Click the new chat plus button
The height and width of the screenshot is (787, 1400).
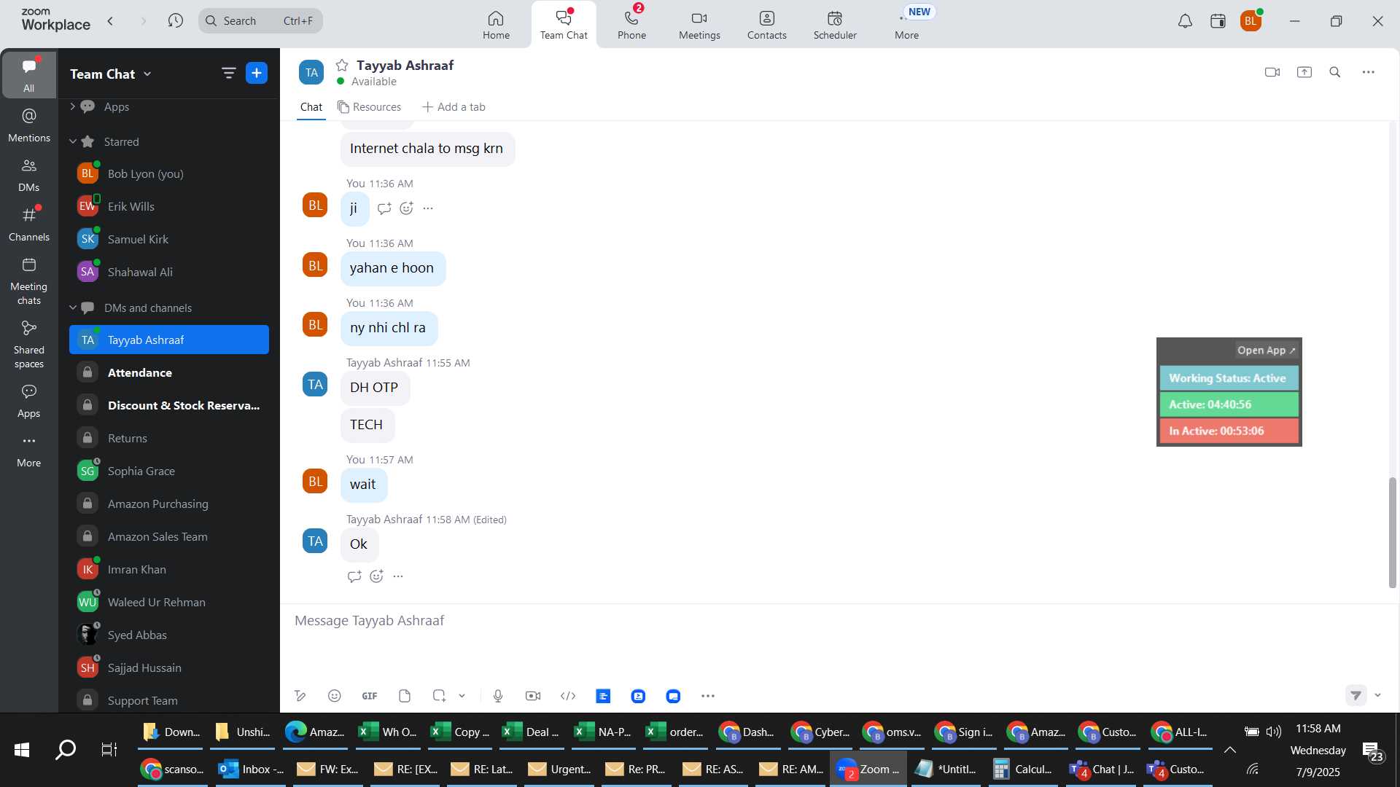tap(257, 73)
